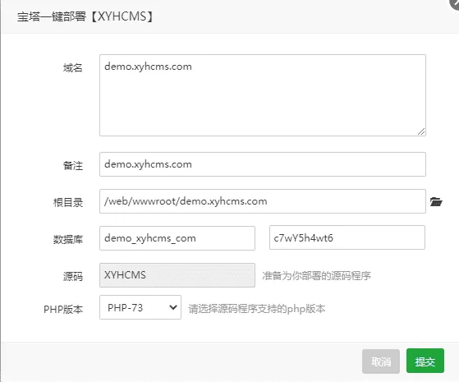Viewport: 459px width, 382px height.
Task: Click the 根目录 label
Action: 68,202
